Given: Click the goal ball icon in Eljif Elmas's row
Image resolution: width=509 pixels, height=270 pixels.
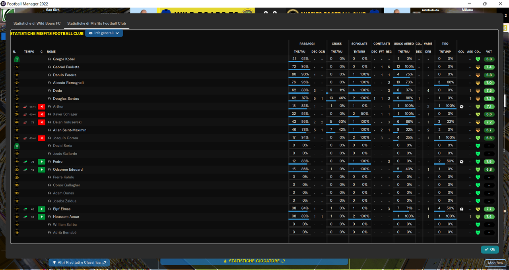Looking at the screenshot, I should 462,209.
